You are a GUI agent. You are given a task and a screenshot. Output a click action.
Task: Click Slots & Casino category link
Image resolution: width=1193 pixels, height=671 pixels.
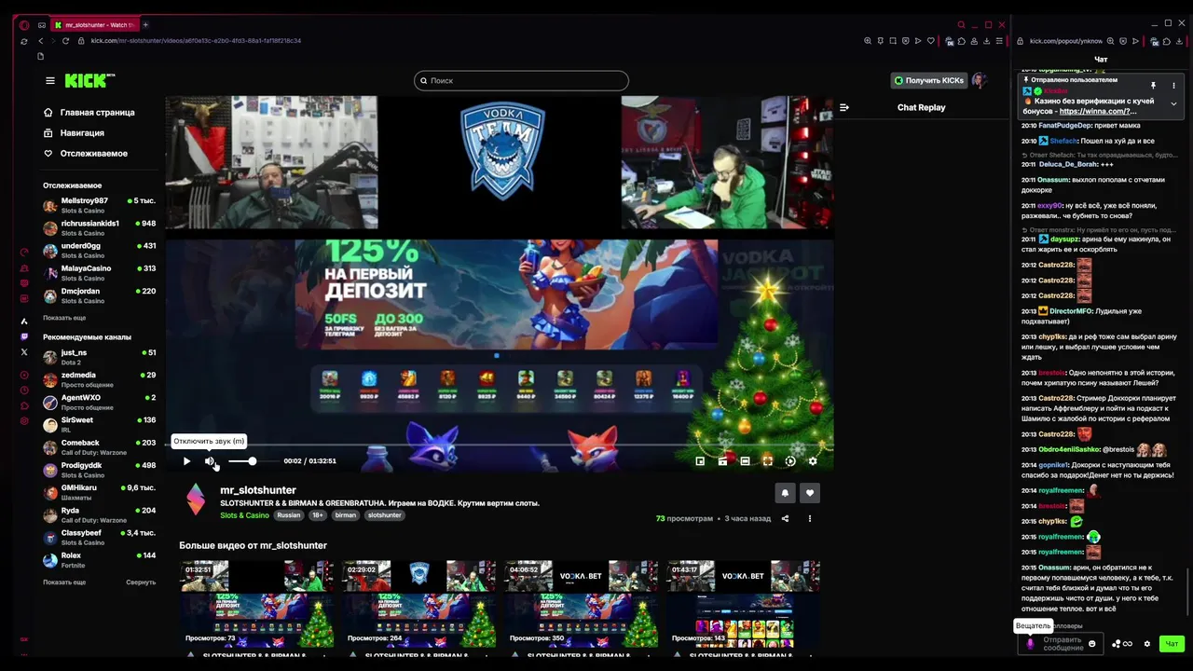[x=244, y=515]
